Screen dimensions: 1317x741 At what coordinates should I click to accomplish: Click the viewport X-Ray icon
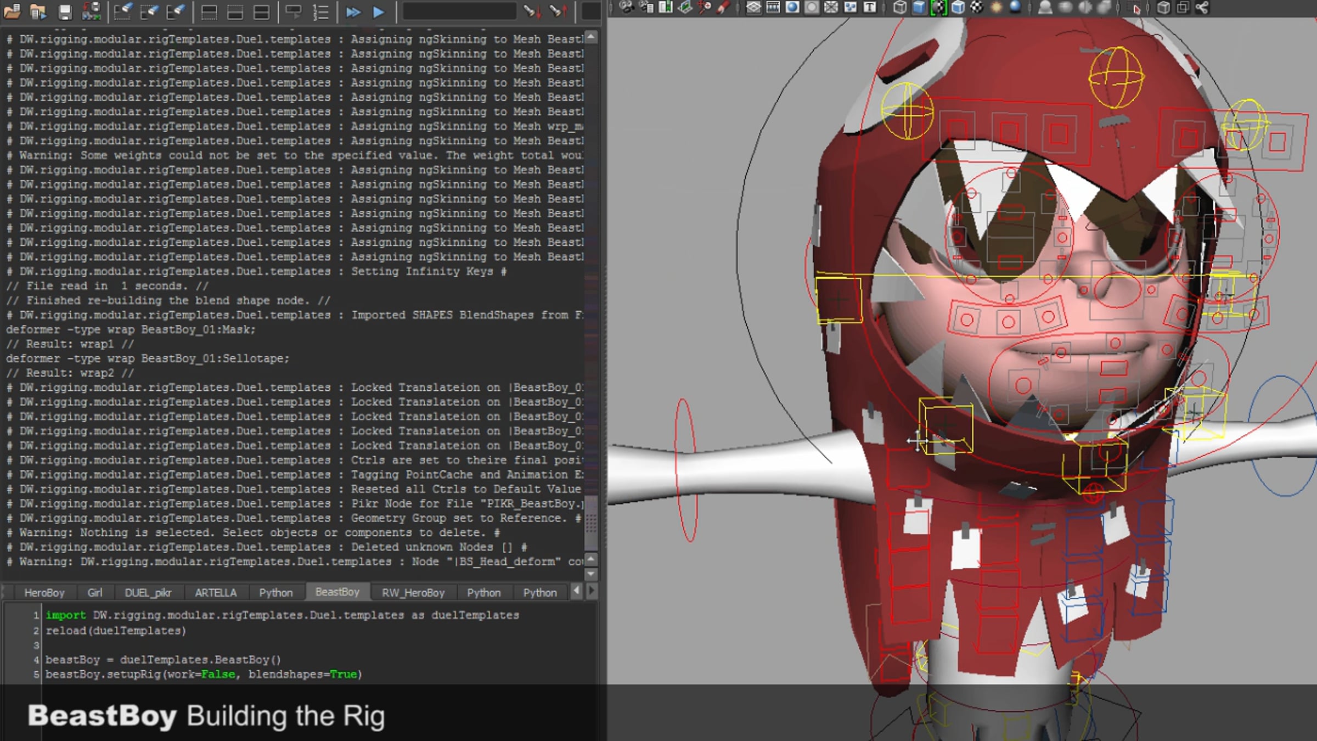pos(1163,7)
